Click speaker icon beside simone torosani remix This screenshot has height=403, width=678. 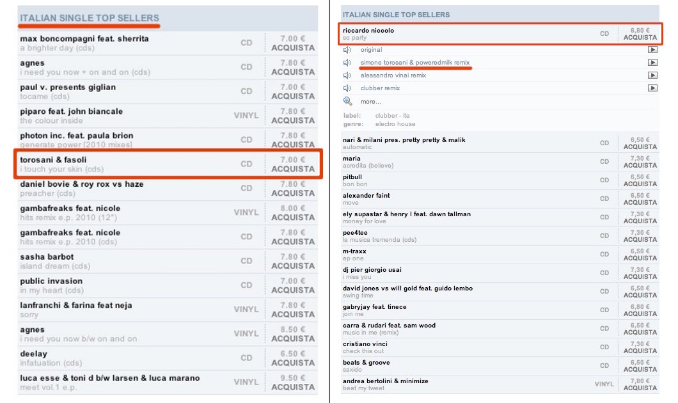tap(347, 63)
